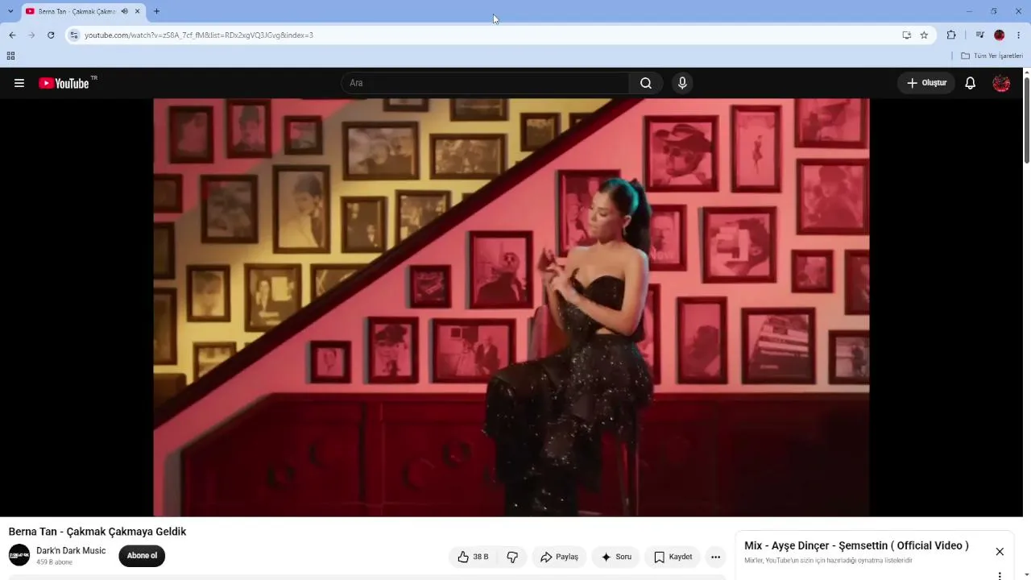
Task: Open the Chrome three-dot menu
Action: (1019, 35)
